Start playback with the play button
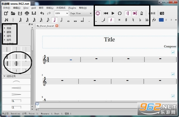The width and height of the screenshot is (179, 117). (113, 13)
